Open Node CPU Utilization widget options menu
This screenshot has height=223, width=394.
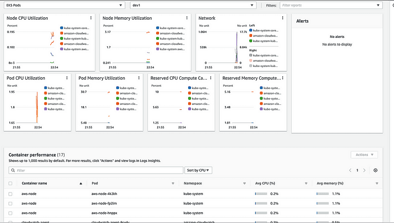[x=91, y=18]
